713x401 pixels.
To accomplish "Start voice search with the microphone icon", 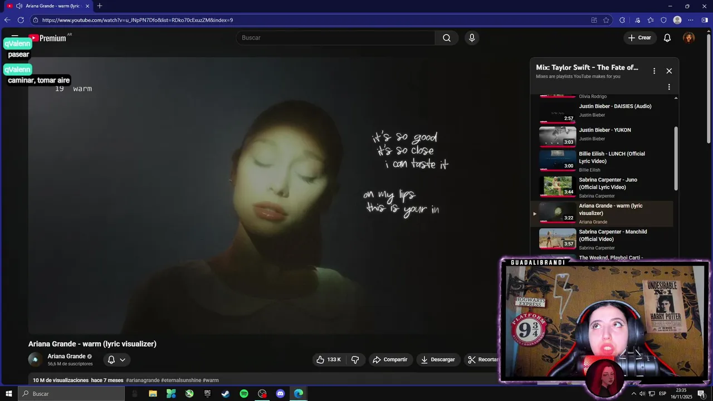I will tap(472, 38).
